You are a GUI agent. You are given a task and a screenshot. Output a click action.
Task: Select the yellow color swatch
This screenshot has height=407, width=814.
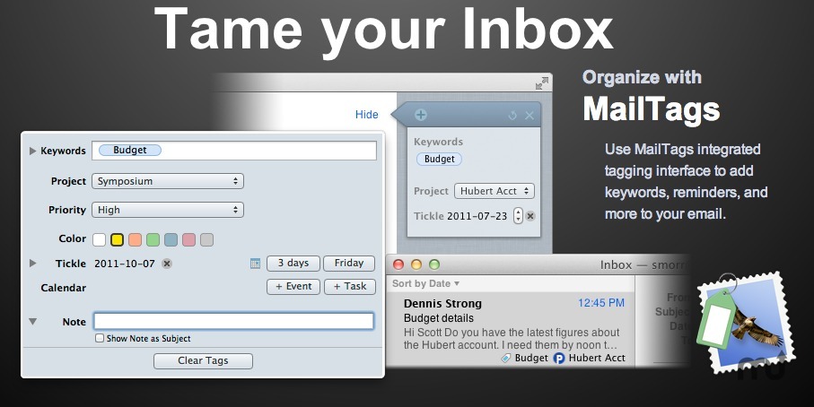pos(118,239)
